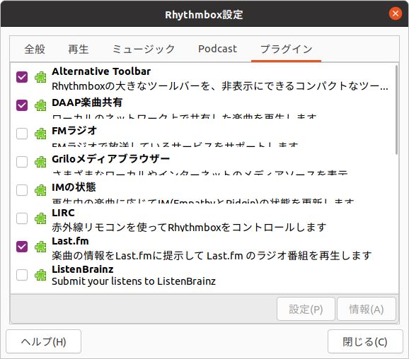Image resolution: width=409 pixels, height=359 pixels.
Task: Click 'Submit your listens to ListenBrainz' description
Action: 134,281
